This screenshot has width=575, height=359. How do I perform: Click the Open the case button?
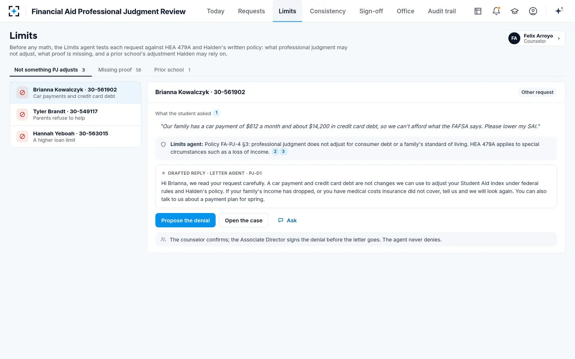coord(244,220)
